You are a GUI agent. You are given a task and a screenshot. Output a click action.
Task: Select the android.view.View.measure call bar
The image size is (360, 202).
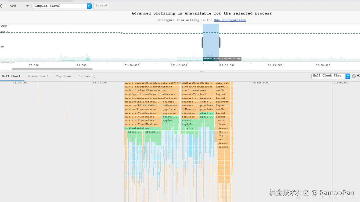pos(152,91)
